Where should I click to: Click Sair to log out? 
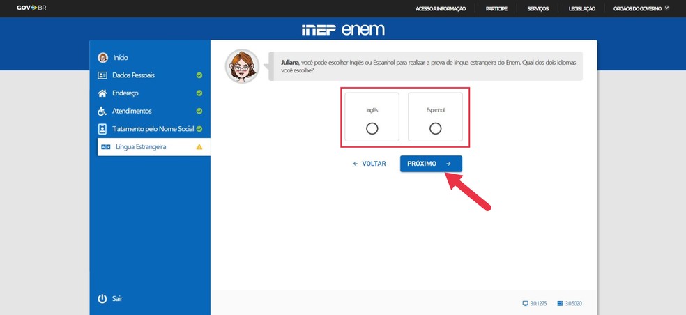(x=117, y=299)
